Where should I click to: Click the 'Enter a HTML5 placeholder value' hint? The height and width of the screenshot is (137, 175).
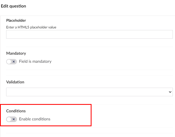[31, 27]
